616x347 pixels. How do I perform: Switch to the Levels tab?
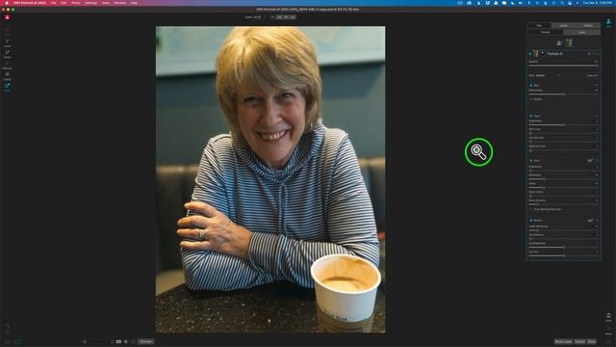[x=563, y=26]
